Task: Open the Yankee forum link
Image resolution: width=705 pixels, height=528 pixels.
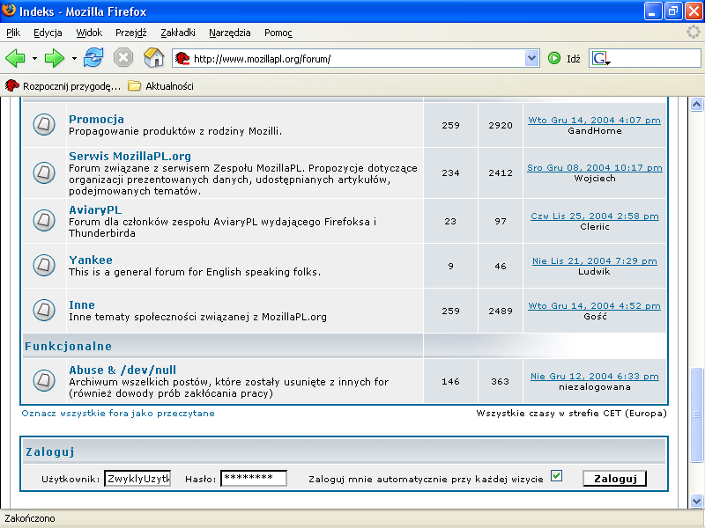Action: [91, 260]
